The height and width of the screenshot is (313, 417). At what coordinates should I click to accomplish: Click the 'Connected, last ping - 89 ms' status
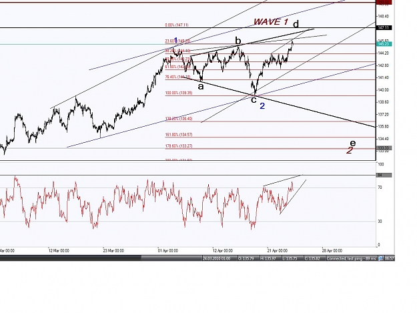[352, 258]
